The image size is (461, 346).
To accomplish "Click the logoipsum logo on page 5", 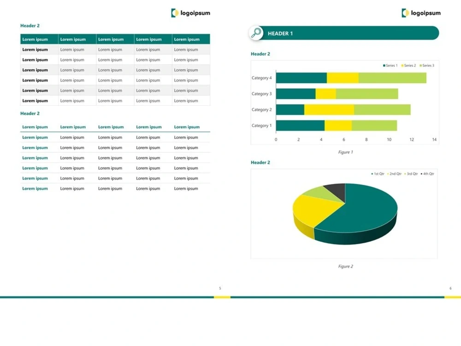I will pyautogui.click(x=190, y=13).
